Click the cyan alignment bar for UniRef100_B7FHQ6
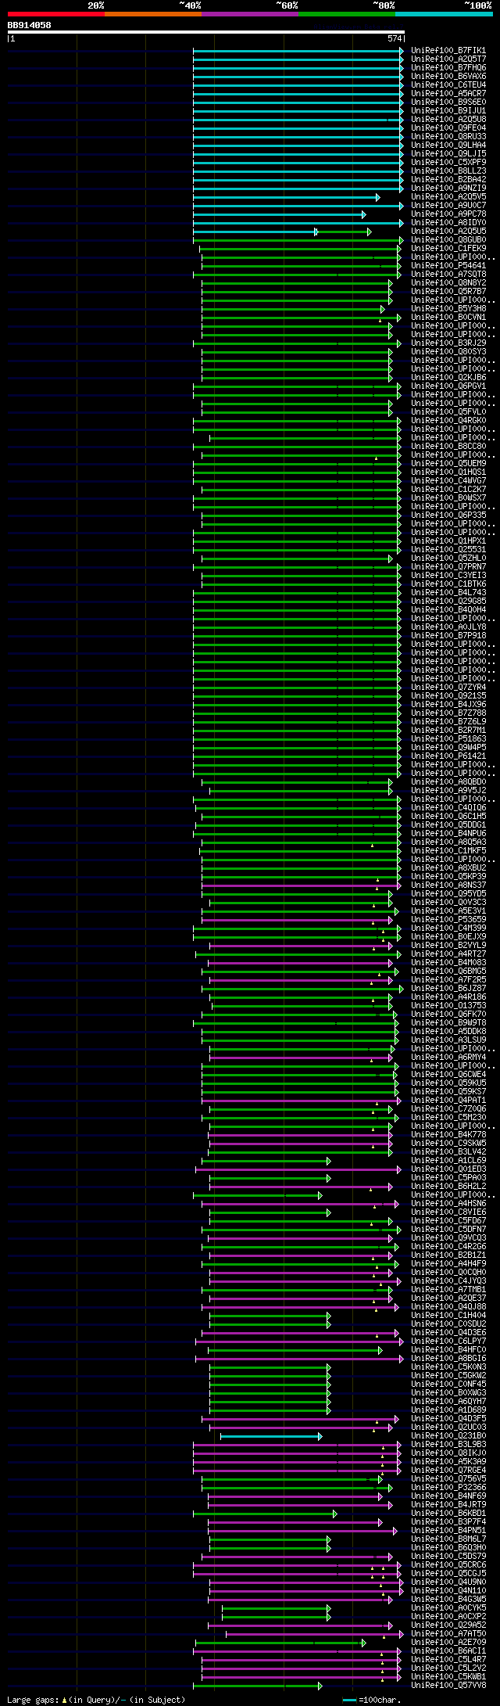Image resolution: width=500 pixels, height=1706 pixels. 298,67
